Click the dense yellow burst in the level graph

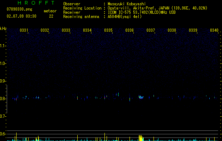pyautogui.click(x=140, y=138)
